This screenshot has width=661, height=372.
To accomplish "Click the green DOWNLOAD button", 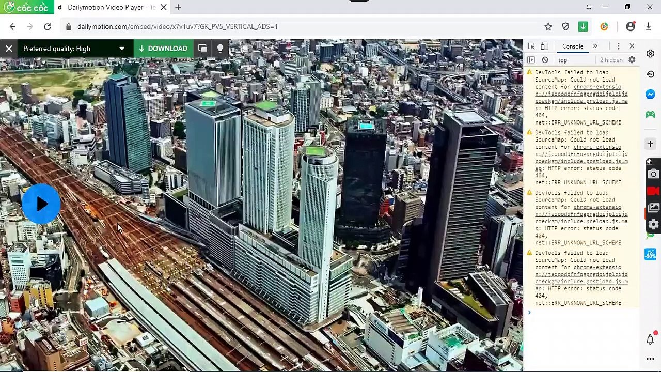I will point(163,49).
